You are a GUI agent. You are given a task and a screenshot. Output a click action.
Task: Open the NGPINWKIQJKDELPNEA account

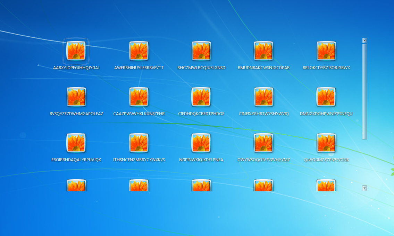(x=201, y=143)
